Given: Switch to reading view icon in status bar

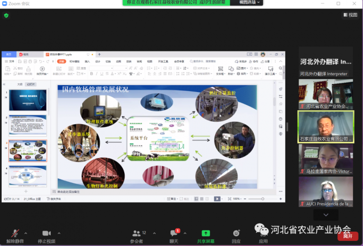Looking at the screenshot, I should (207, 199).
